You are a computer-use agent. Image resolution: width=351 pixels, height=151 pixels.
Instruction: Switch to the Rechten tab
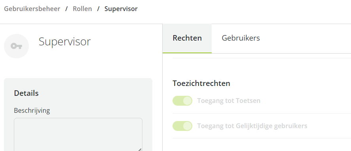click(x=187, y=38)
